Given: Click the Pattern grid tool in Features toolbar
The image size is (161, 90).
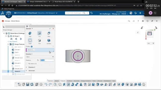Looking at the screenshot, I should coord(110,84).
